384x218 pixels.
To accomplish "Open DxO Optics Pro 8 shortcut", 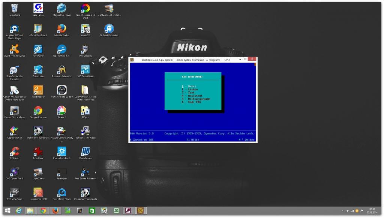I will (x=15, y=173).
